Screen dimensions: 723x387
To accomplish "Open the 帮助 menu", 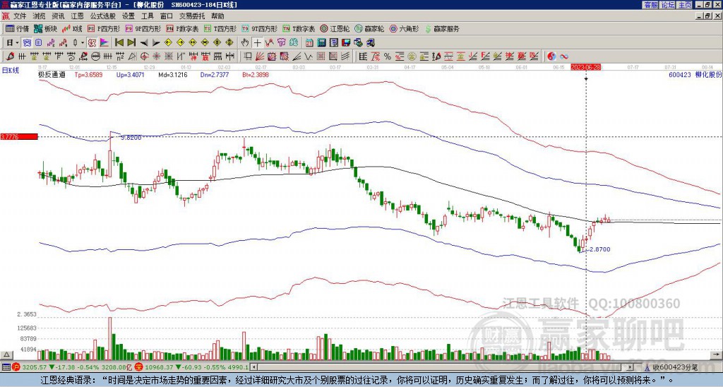I will (x=217, y=16).
